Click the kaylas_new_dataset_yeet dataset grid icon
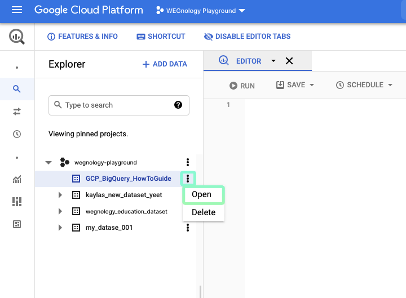 pos(76,195)
